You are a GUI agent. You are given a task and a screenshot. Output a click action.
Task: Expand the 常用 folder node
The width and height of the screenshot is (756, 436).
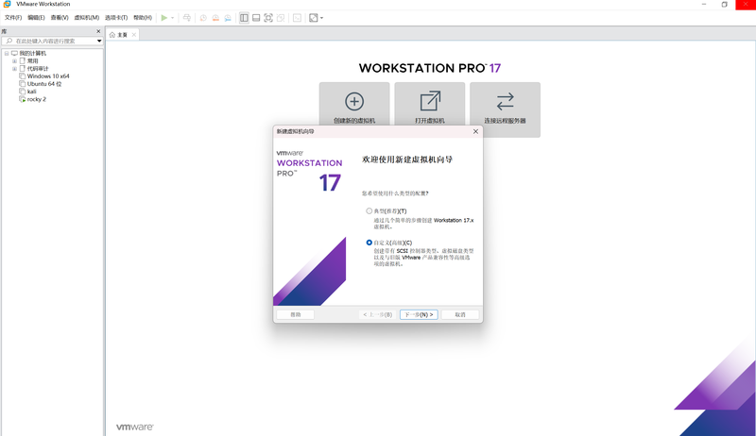(x=14, y=61)
